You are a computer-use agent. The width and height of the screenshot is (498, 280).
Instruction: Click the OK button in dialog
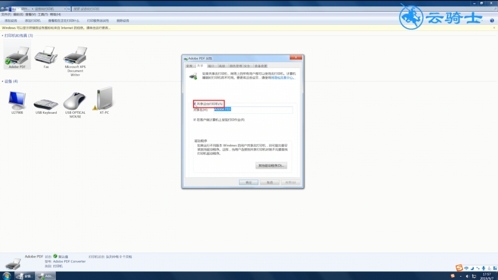pyautogui.click(x=248, y=182)
